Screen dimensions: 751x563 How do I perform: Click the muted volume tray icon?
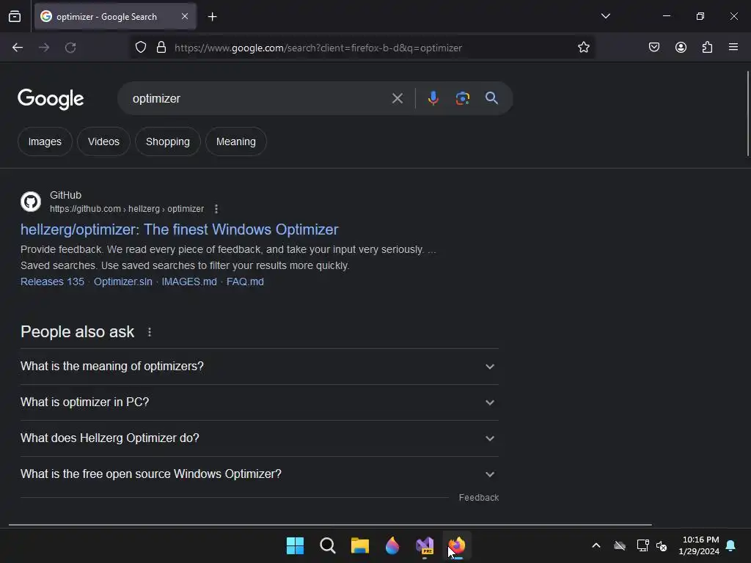(x=662, y=545)
